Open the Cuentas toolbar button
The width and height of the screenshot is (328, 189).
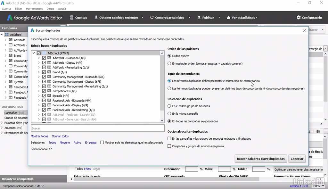tap(79, 18)
